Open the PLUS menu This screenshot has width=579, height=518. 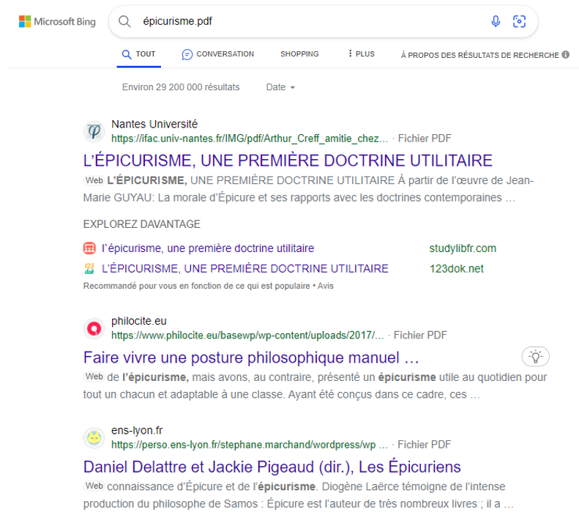(361, 54)
